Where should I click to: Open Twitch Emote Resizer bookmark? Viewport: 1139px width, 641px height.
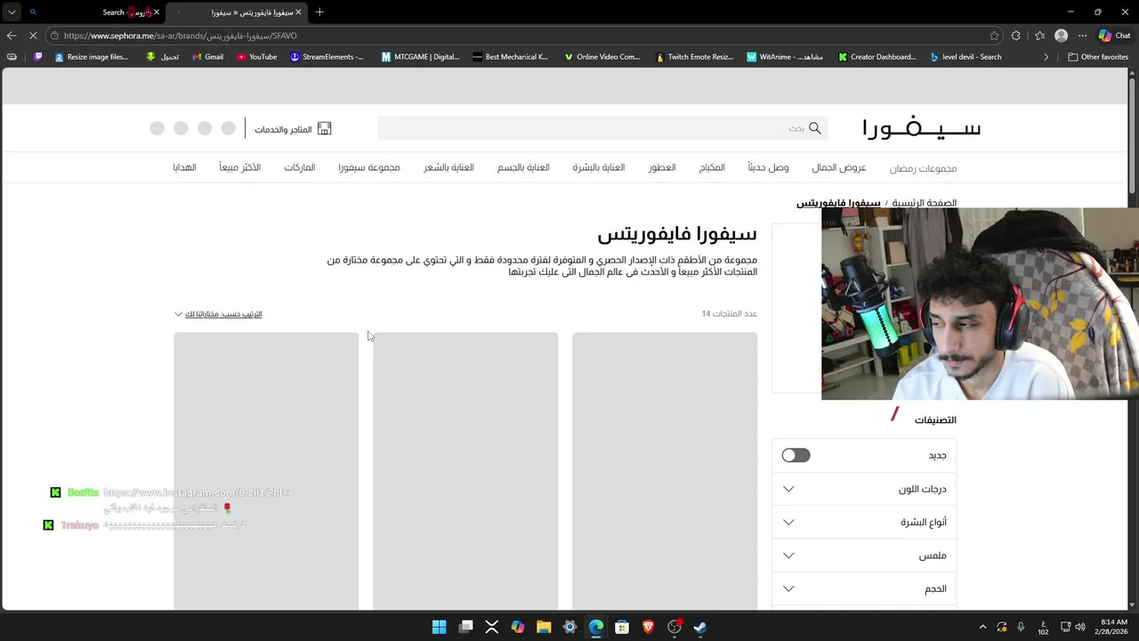695,57
